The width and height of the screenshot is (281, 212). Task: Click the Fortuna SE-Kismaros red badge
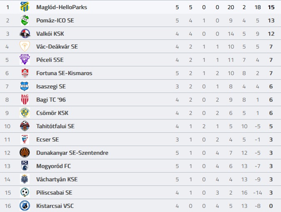pyautogui.click(x=25, y=73)
